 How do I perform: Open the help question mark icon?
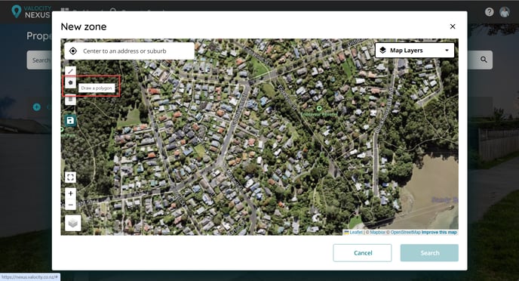pos(489,12)
